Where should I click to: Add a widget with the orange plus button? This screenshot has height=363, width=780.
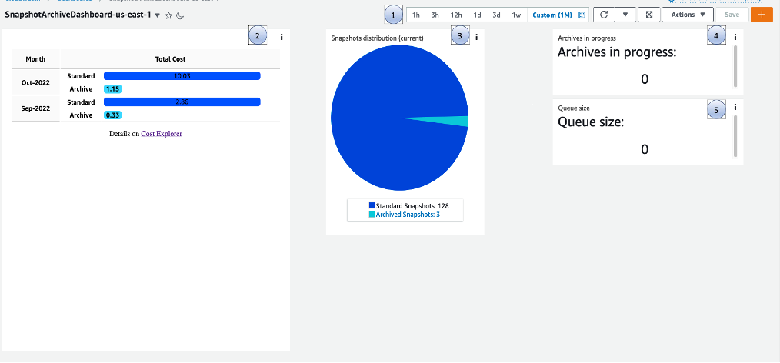pos(761,15)
